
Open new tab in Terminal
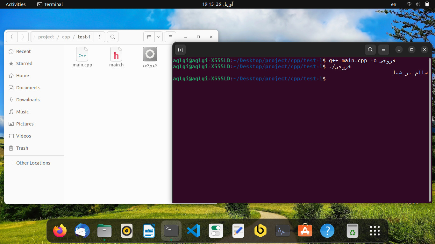[x=180, y=50]
